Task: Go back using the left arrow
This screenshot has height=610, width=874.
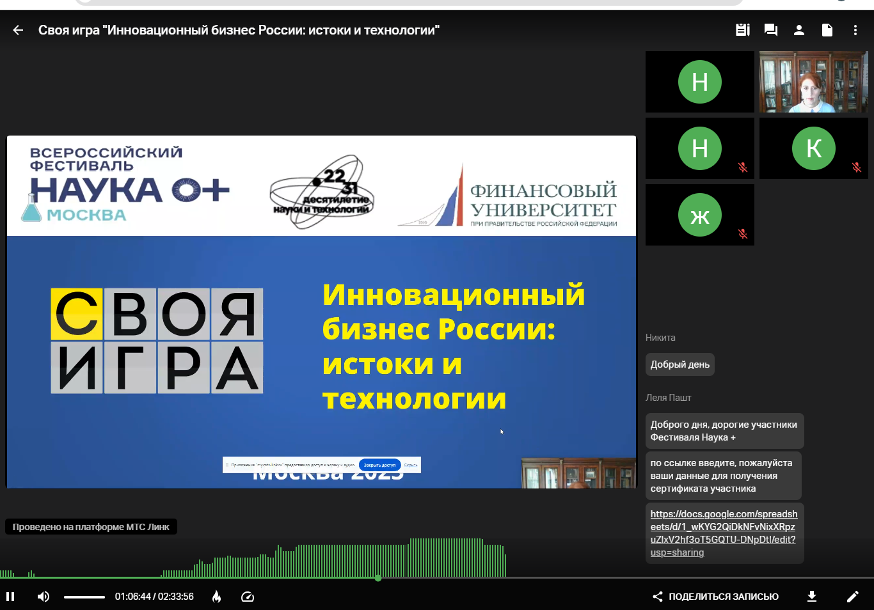Action: coord(18,30)
